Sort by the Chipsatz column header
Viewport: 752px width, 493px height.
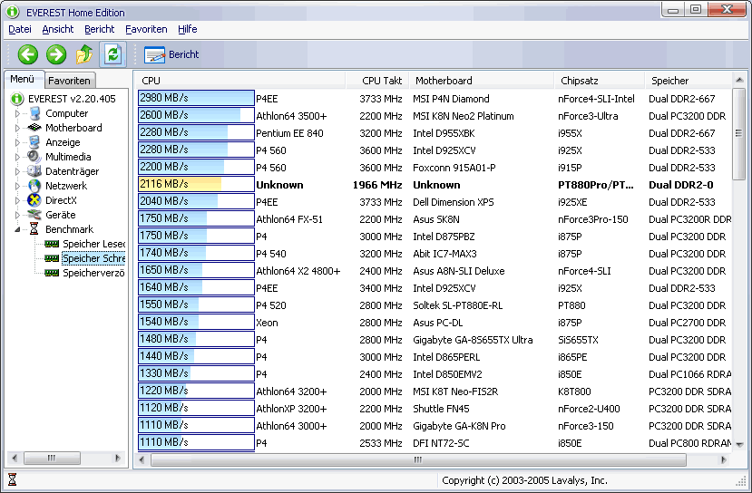coord(600,81)
